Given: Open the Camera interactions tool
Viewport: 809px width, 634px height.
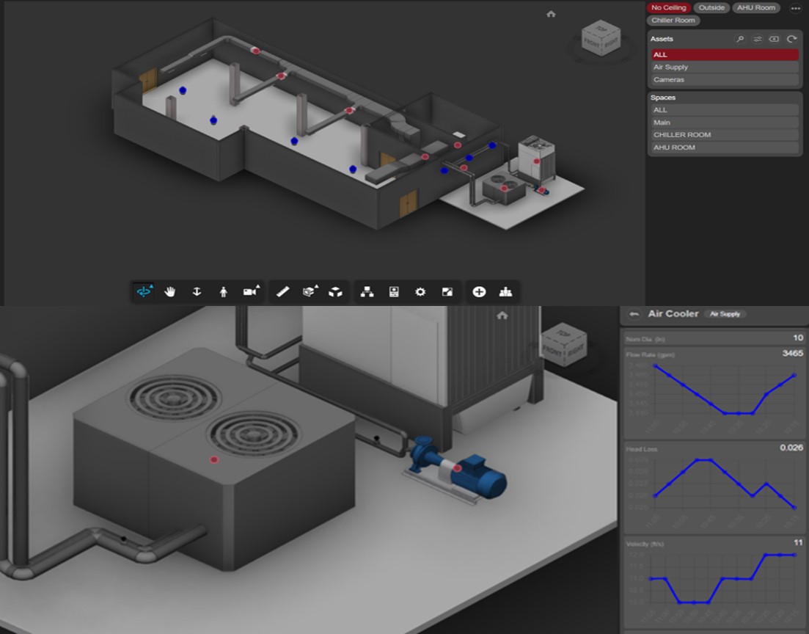Looking at the screenshot, I should tap(251, 292).
